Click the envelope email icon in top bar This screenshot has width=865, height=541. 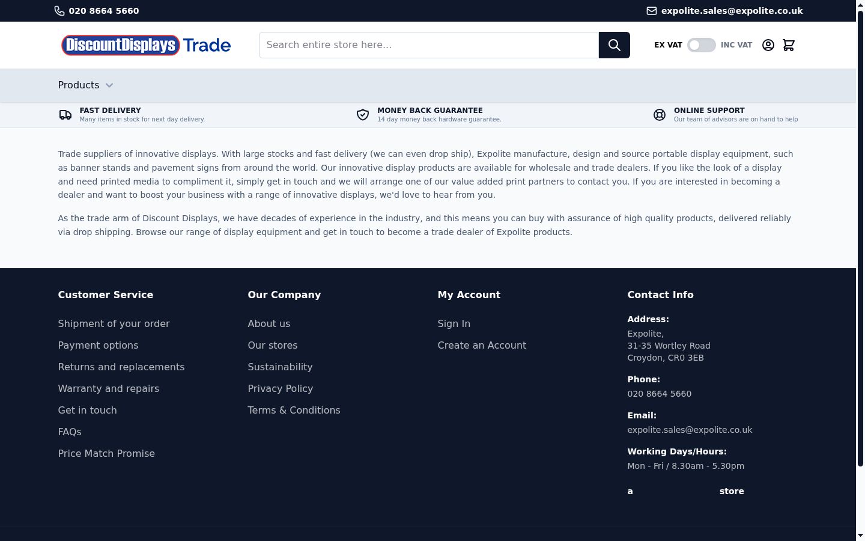pyautogui.click(x=651, y=11)
